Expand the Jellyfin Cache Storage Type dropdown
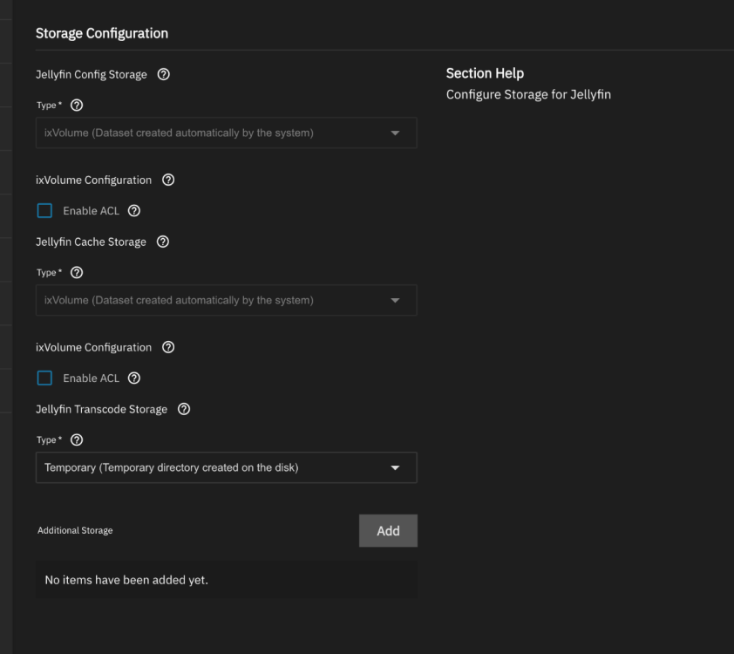Screen dimensions: 734x654 point(226,300)
